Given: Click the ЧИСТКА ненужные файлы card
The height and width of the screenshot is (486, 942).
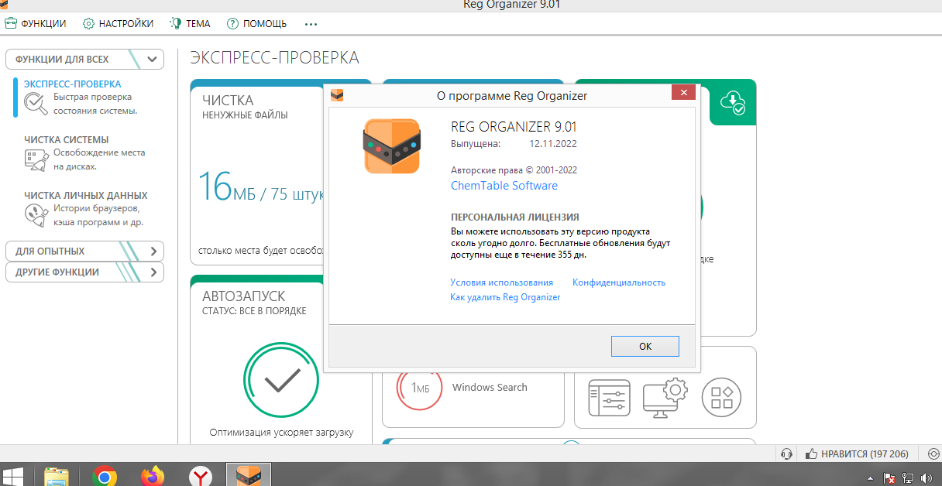Looking at the screenshot, I should (256, 171).
